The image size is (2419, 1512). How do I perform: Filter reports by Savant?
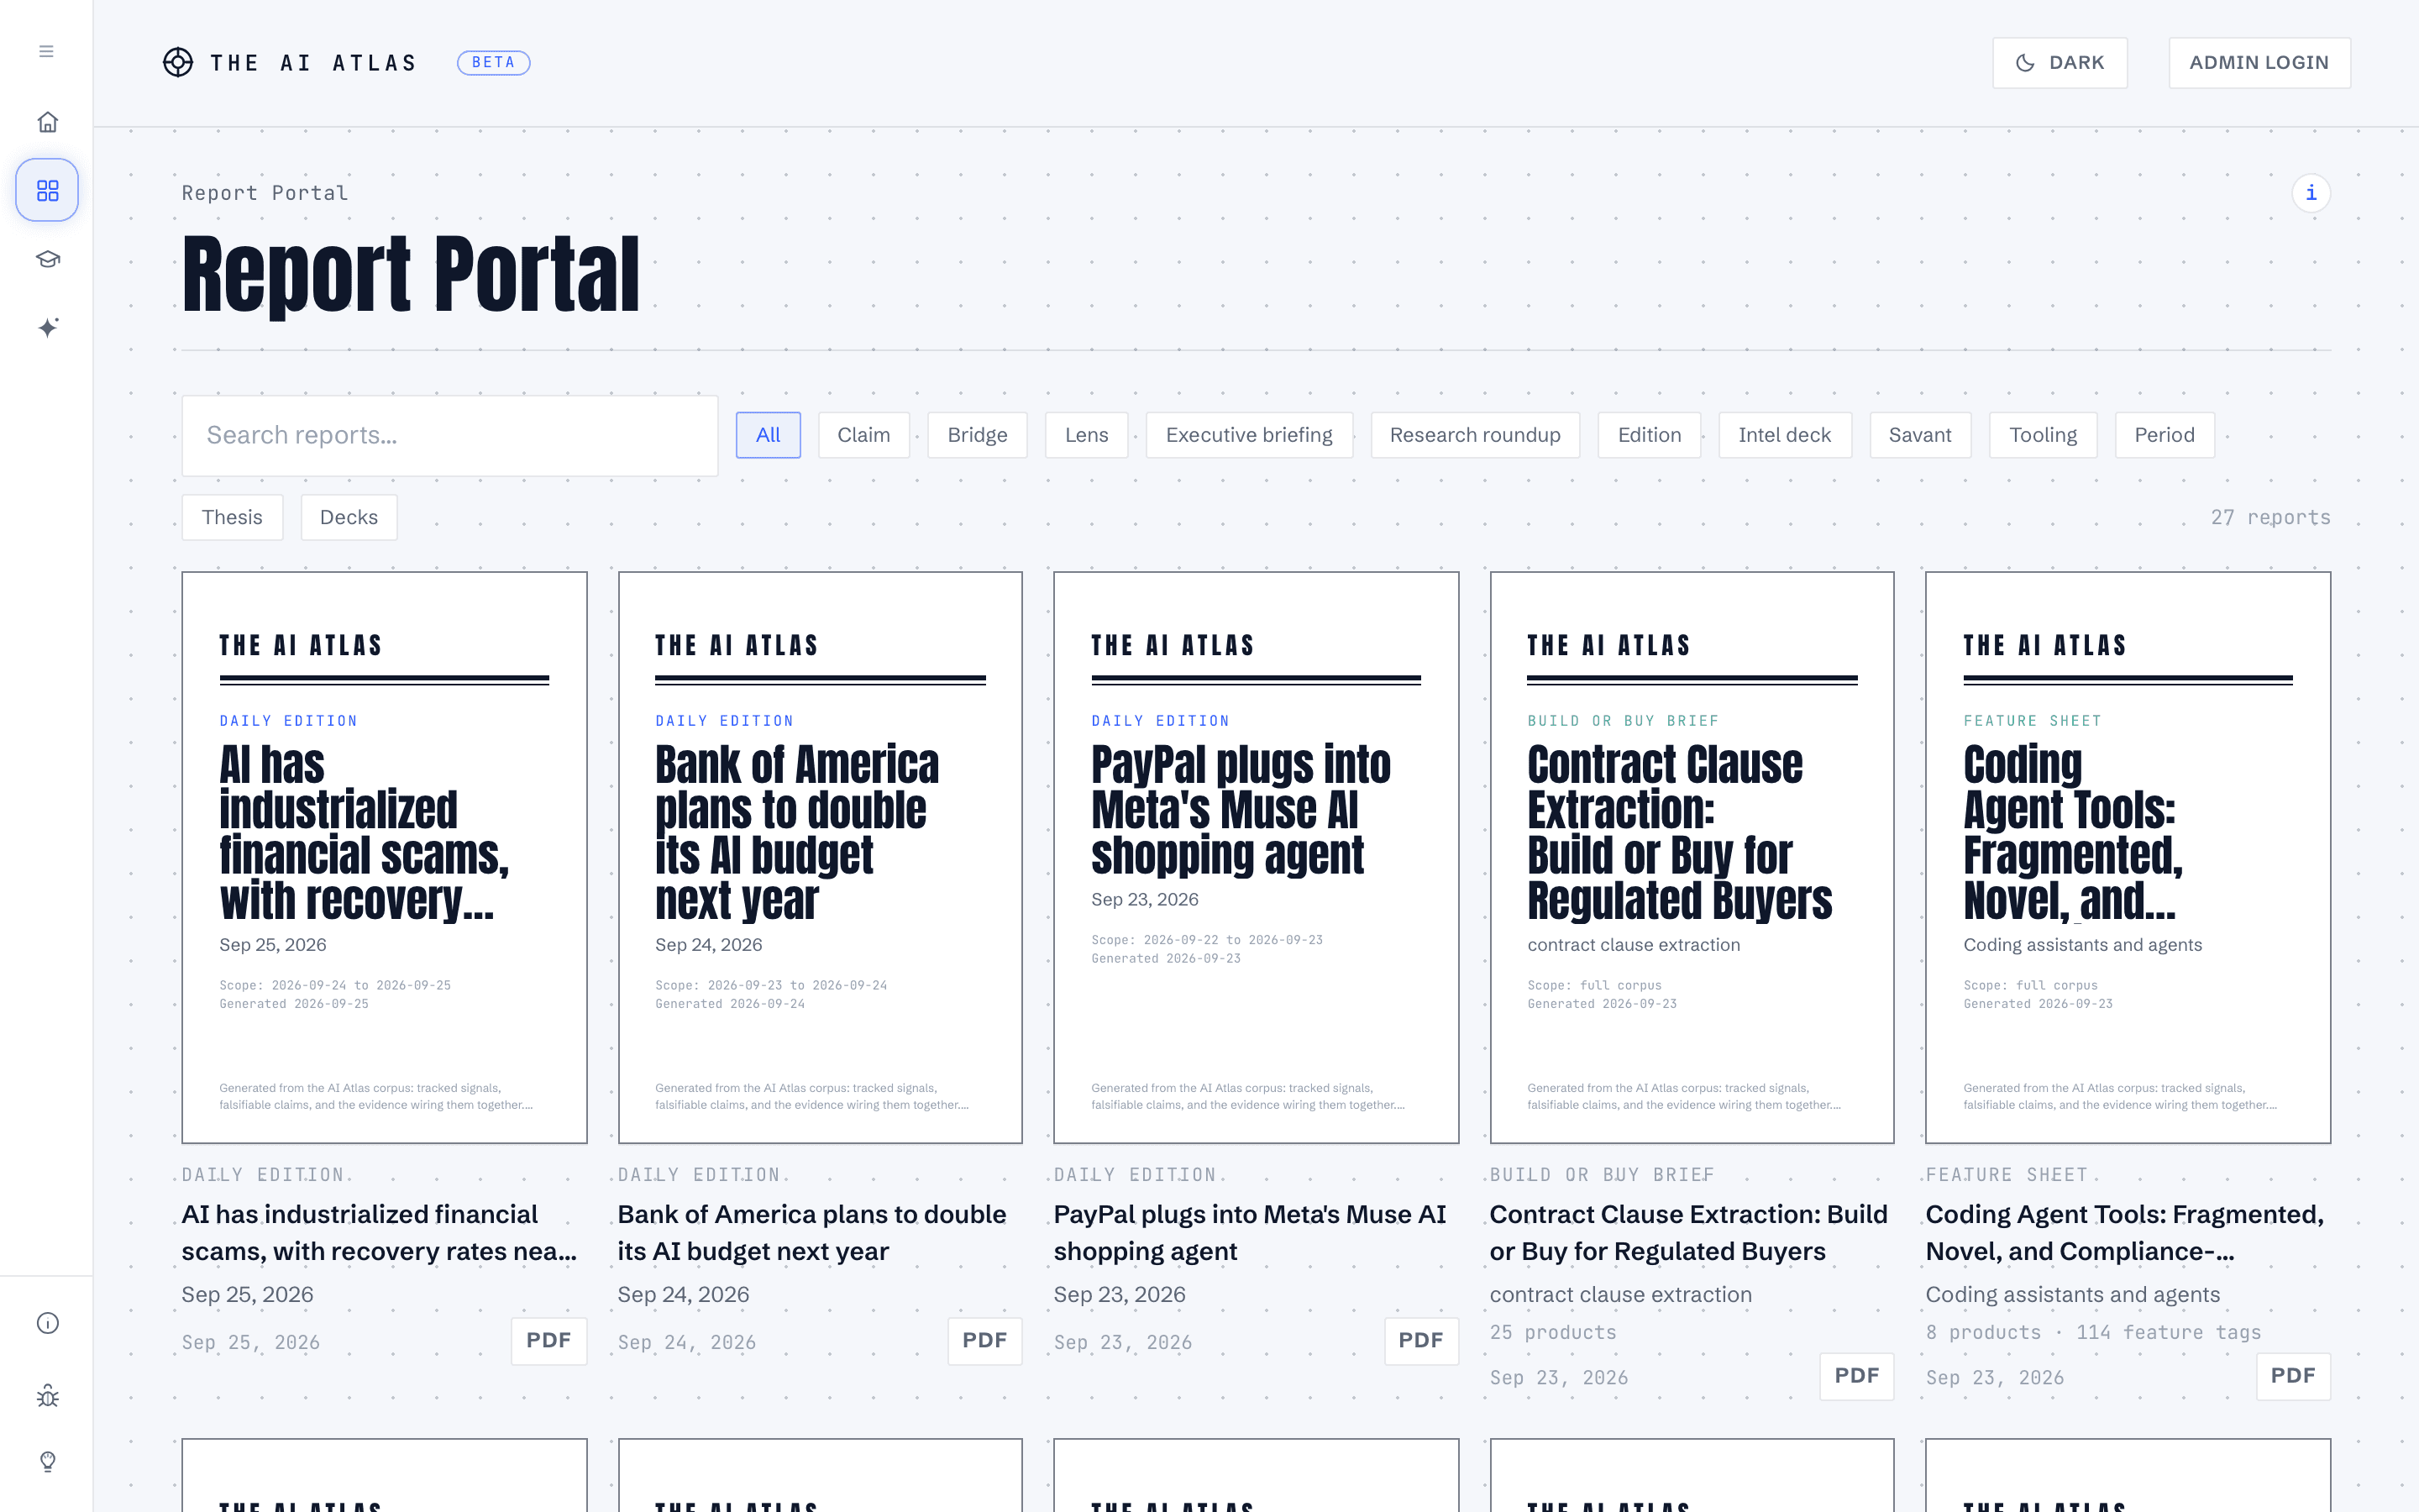pyautogui.click(x=1919, y=435)
